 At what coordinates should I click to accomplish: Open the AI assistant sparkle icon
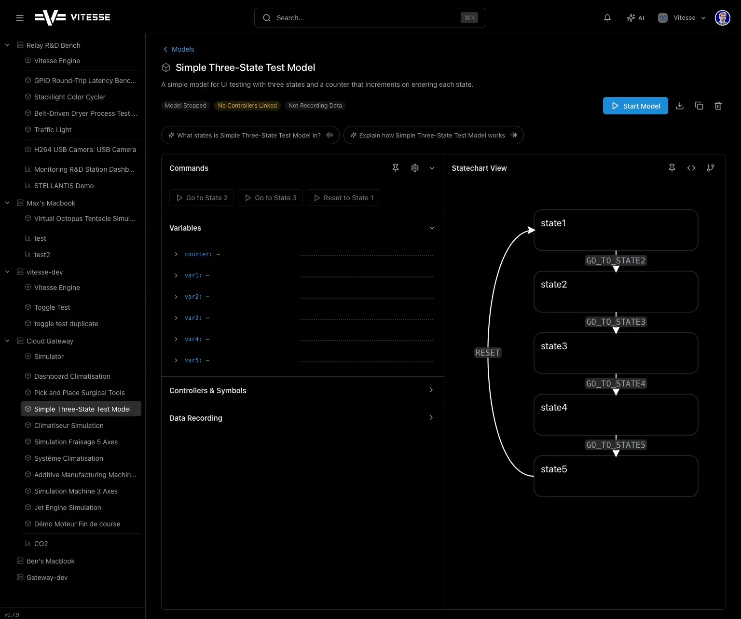click(x=635, y=18)
